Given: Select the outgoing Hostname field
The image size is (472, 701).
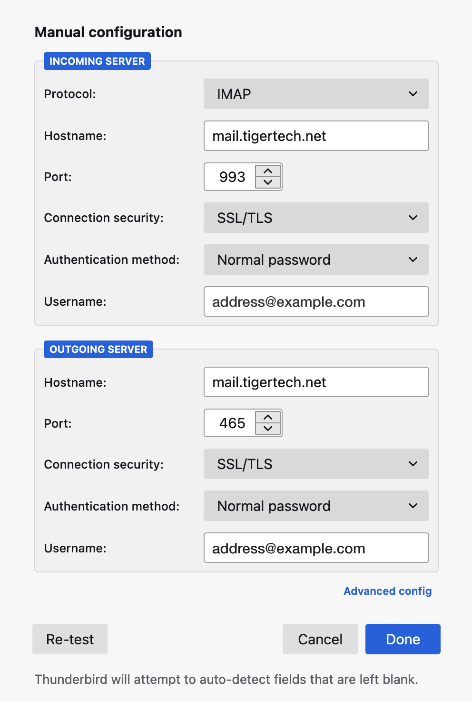Looking at the screenshot, I should point(316,382).
